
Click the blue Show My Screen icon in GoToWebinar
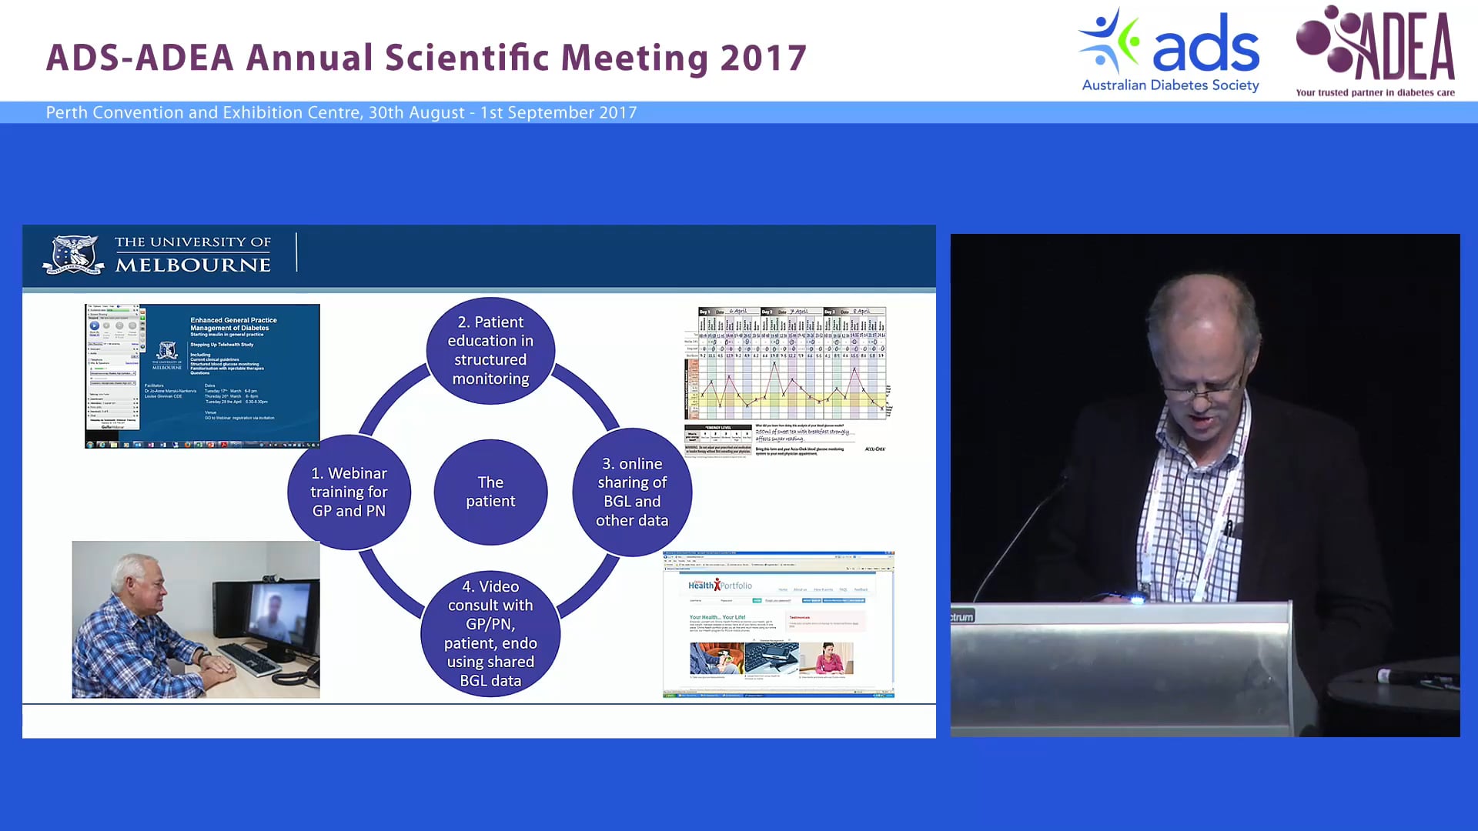click(x=95, y=325)
